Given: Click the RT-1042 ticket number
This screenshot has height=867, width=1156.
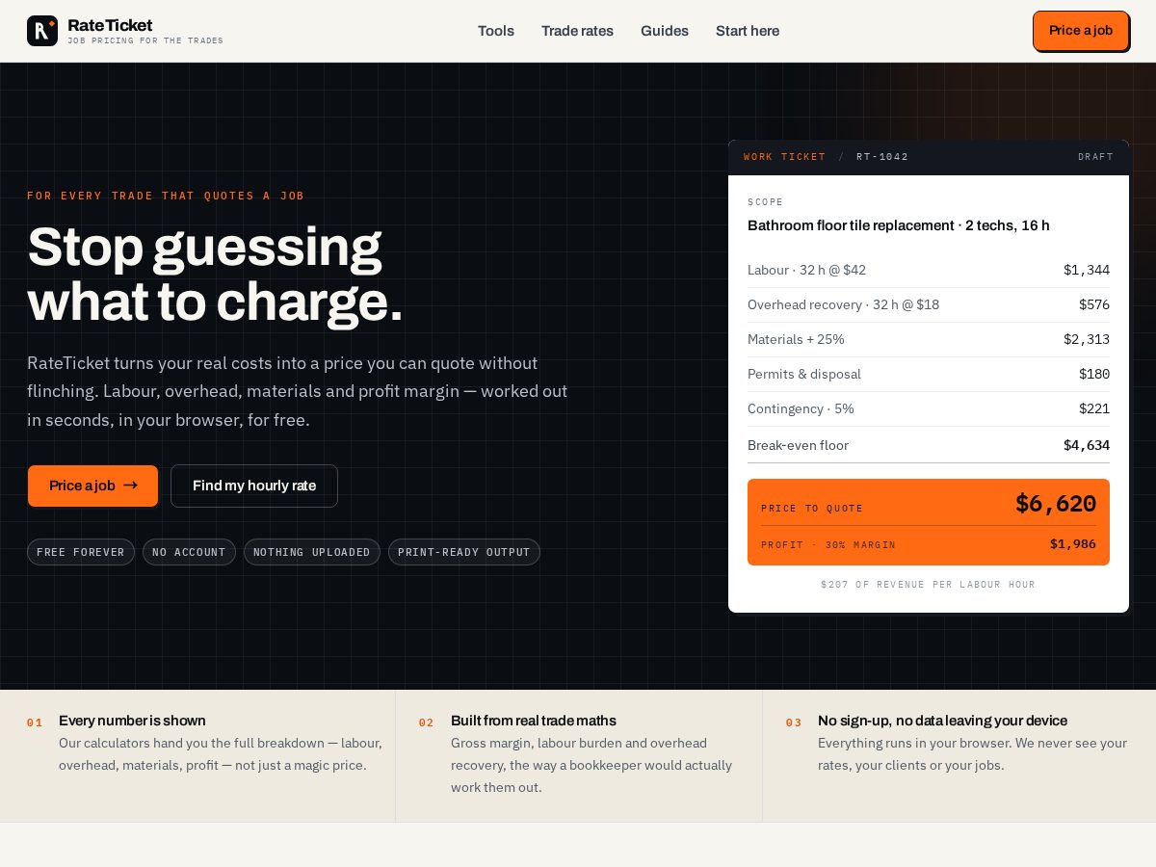Looking at the screenshot, I should coord(882,157).
